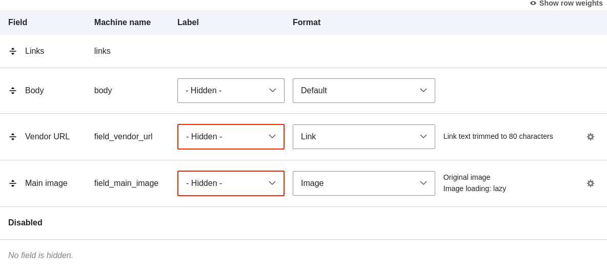Screen dimensions: 607x272
Task: Open Vendor URL format settings gear
Action: point(591,137)
